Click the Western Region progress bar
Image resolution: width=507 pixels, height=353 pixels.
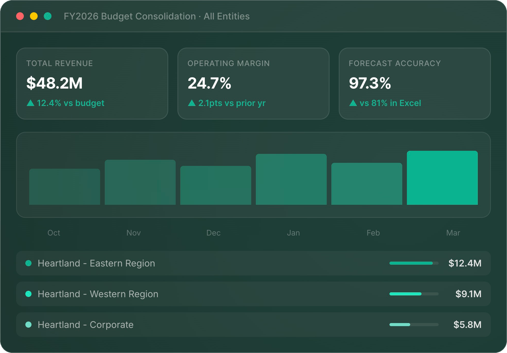[x=414, y=294]
